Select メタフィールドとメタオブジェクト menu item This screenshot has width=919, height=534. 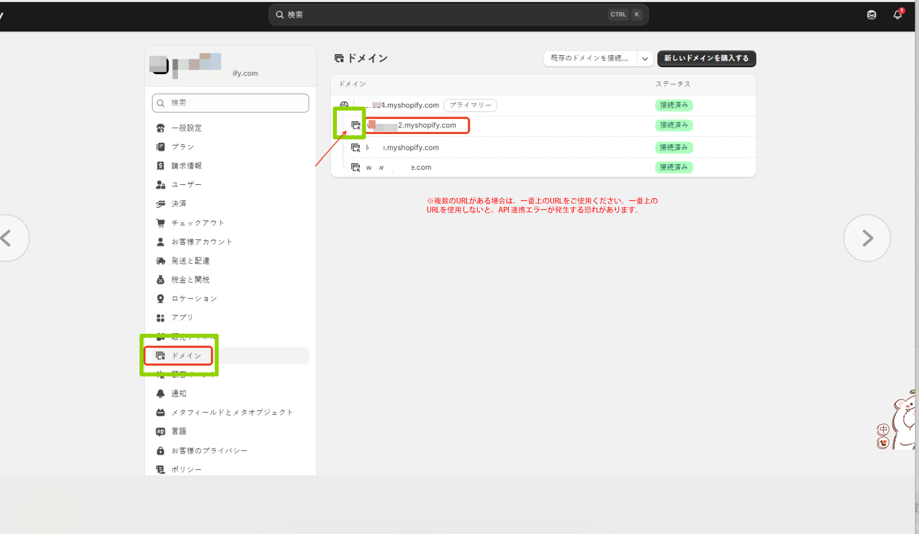click(x=232, y=412)
